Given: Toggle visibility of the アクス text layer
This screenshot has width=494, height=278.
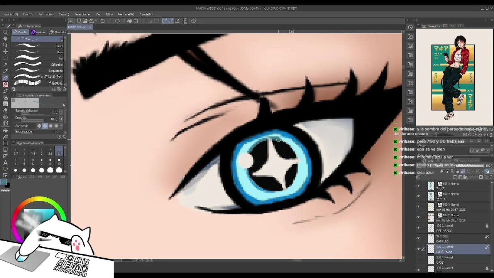Looking at the screenshot, I should [418, 186].
